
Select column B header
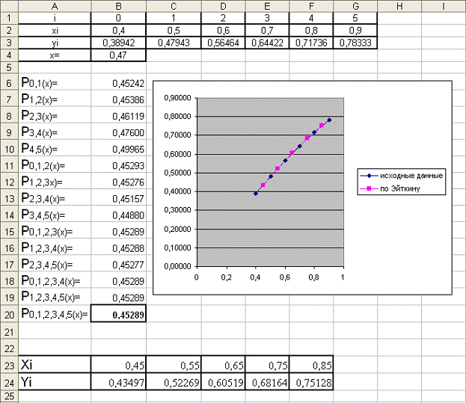(118, 6)
